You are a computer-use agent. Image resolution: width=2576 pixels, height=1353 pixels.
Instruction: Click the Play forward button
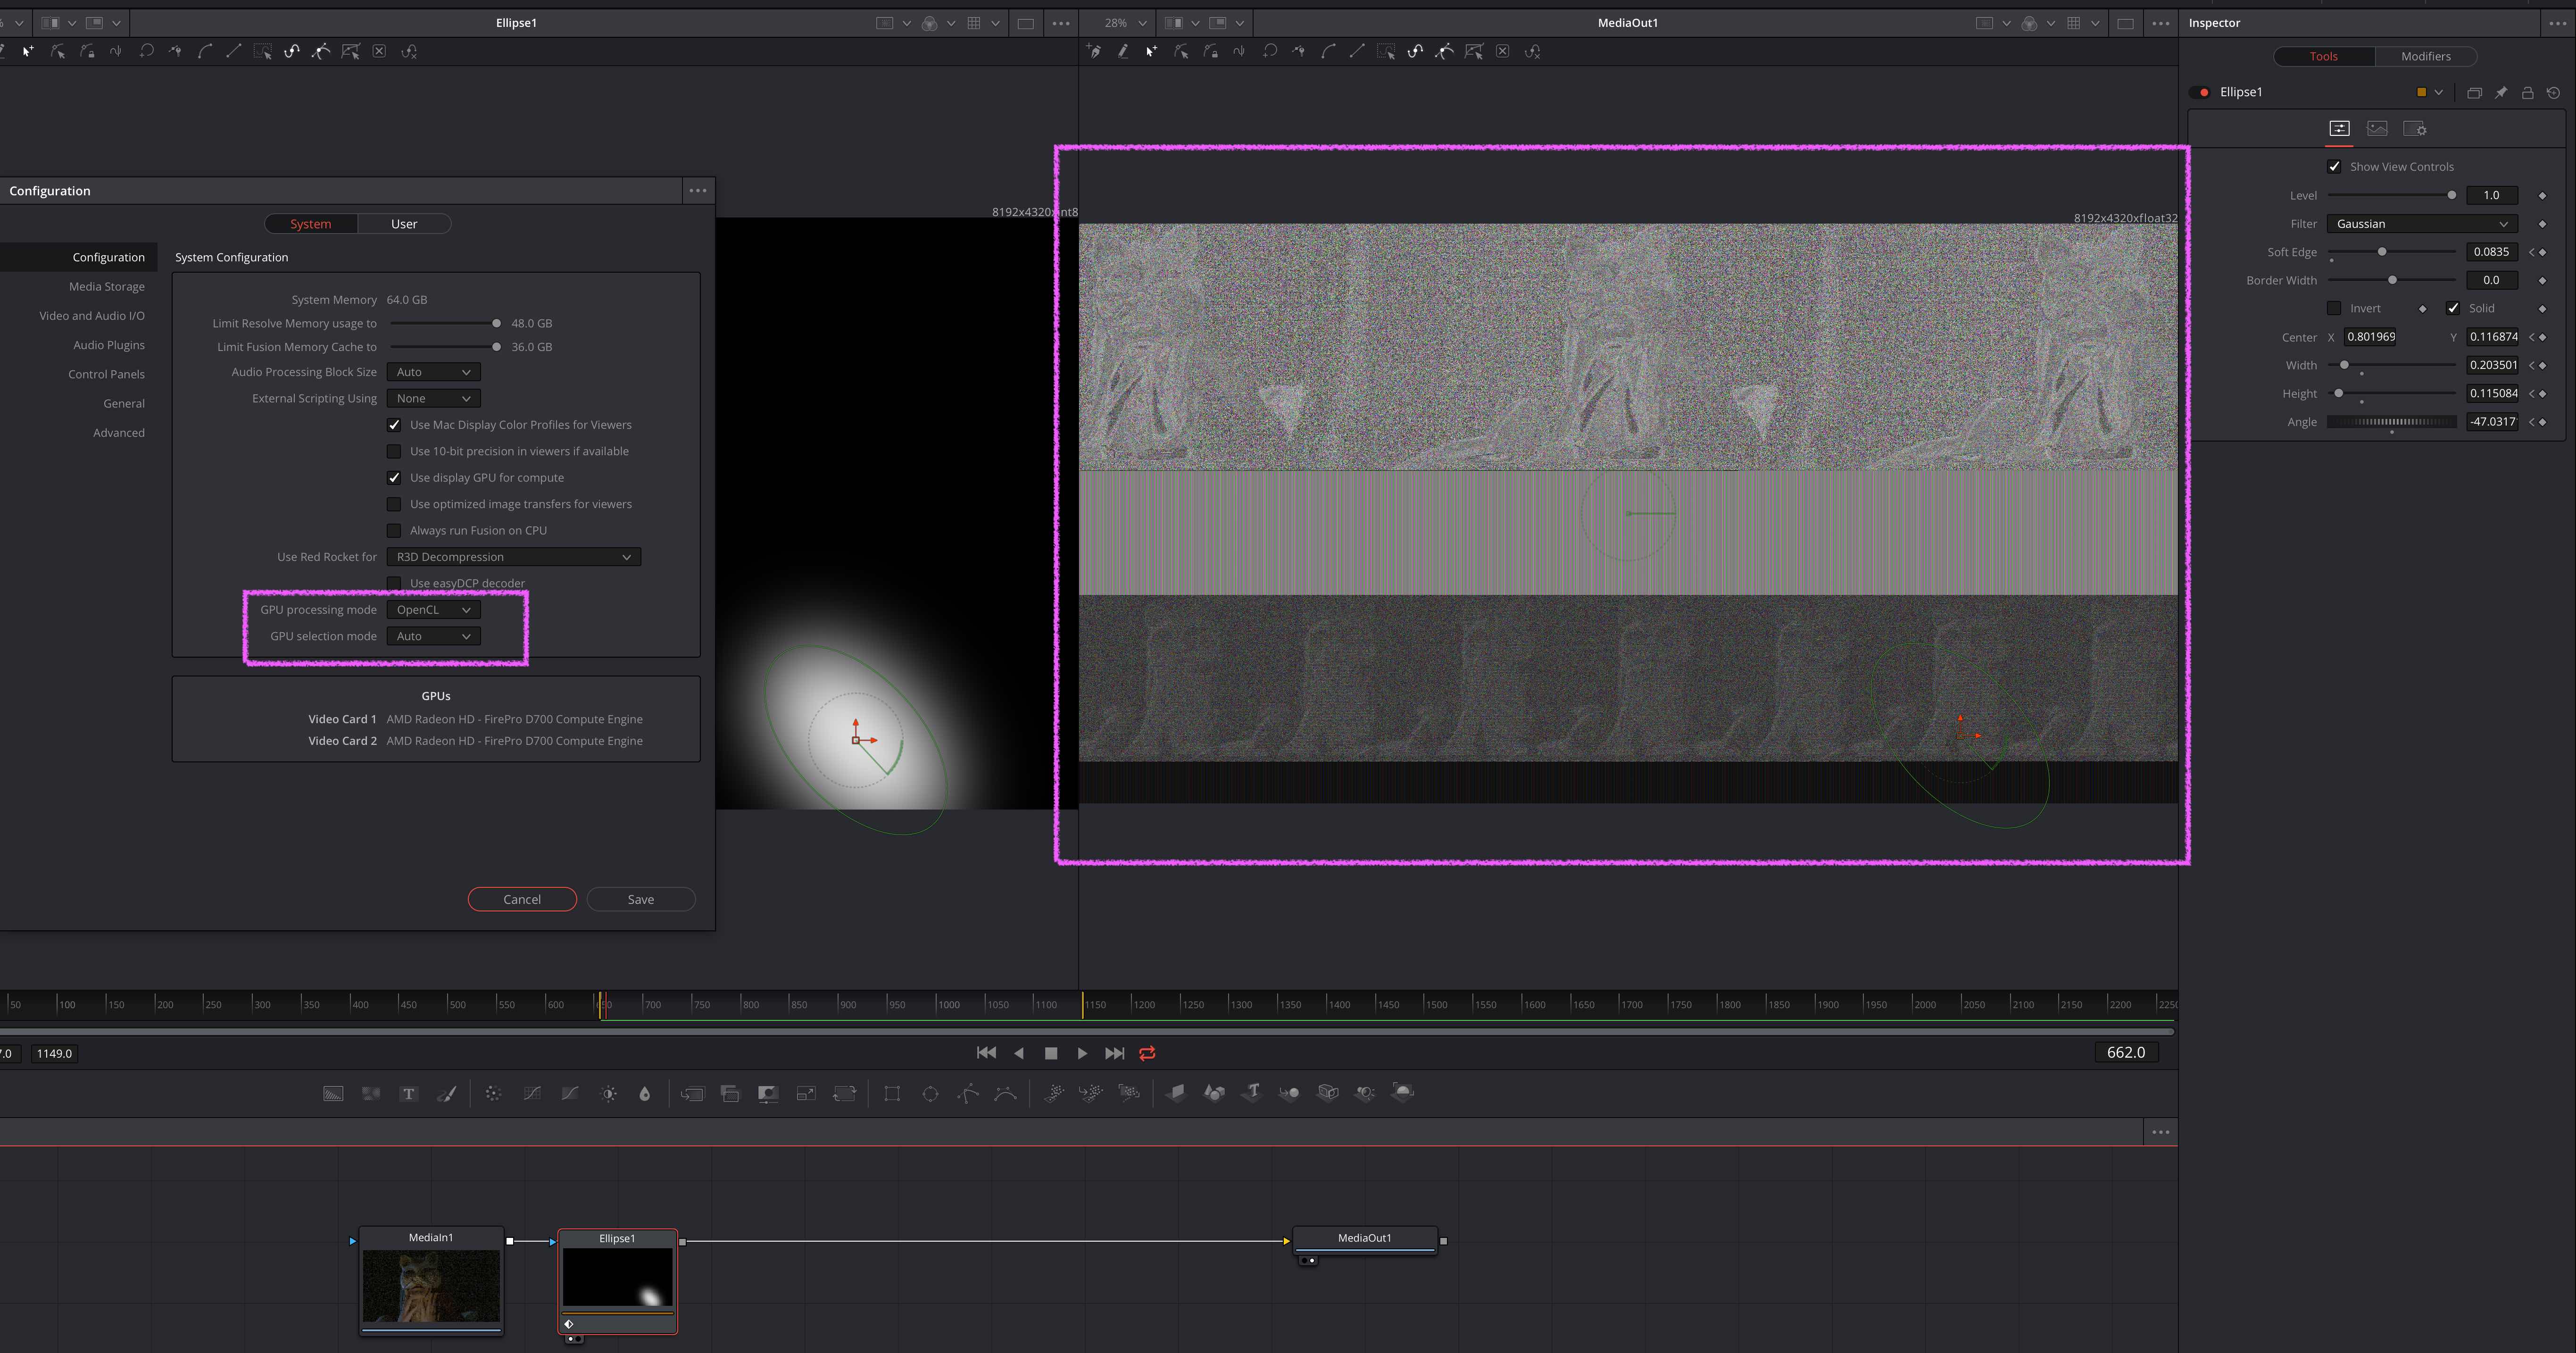[1082, 1053]
